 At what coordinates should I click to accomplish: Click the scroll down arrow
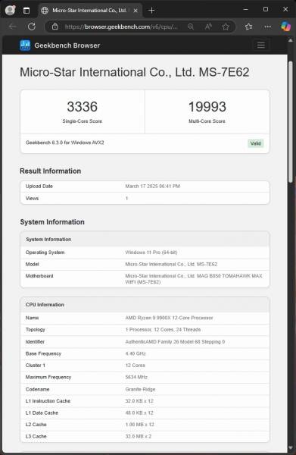tap(291, 448)
